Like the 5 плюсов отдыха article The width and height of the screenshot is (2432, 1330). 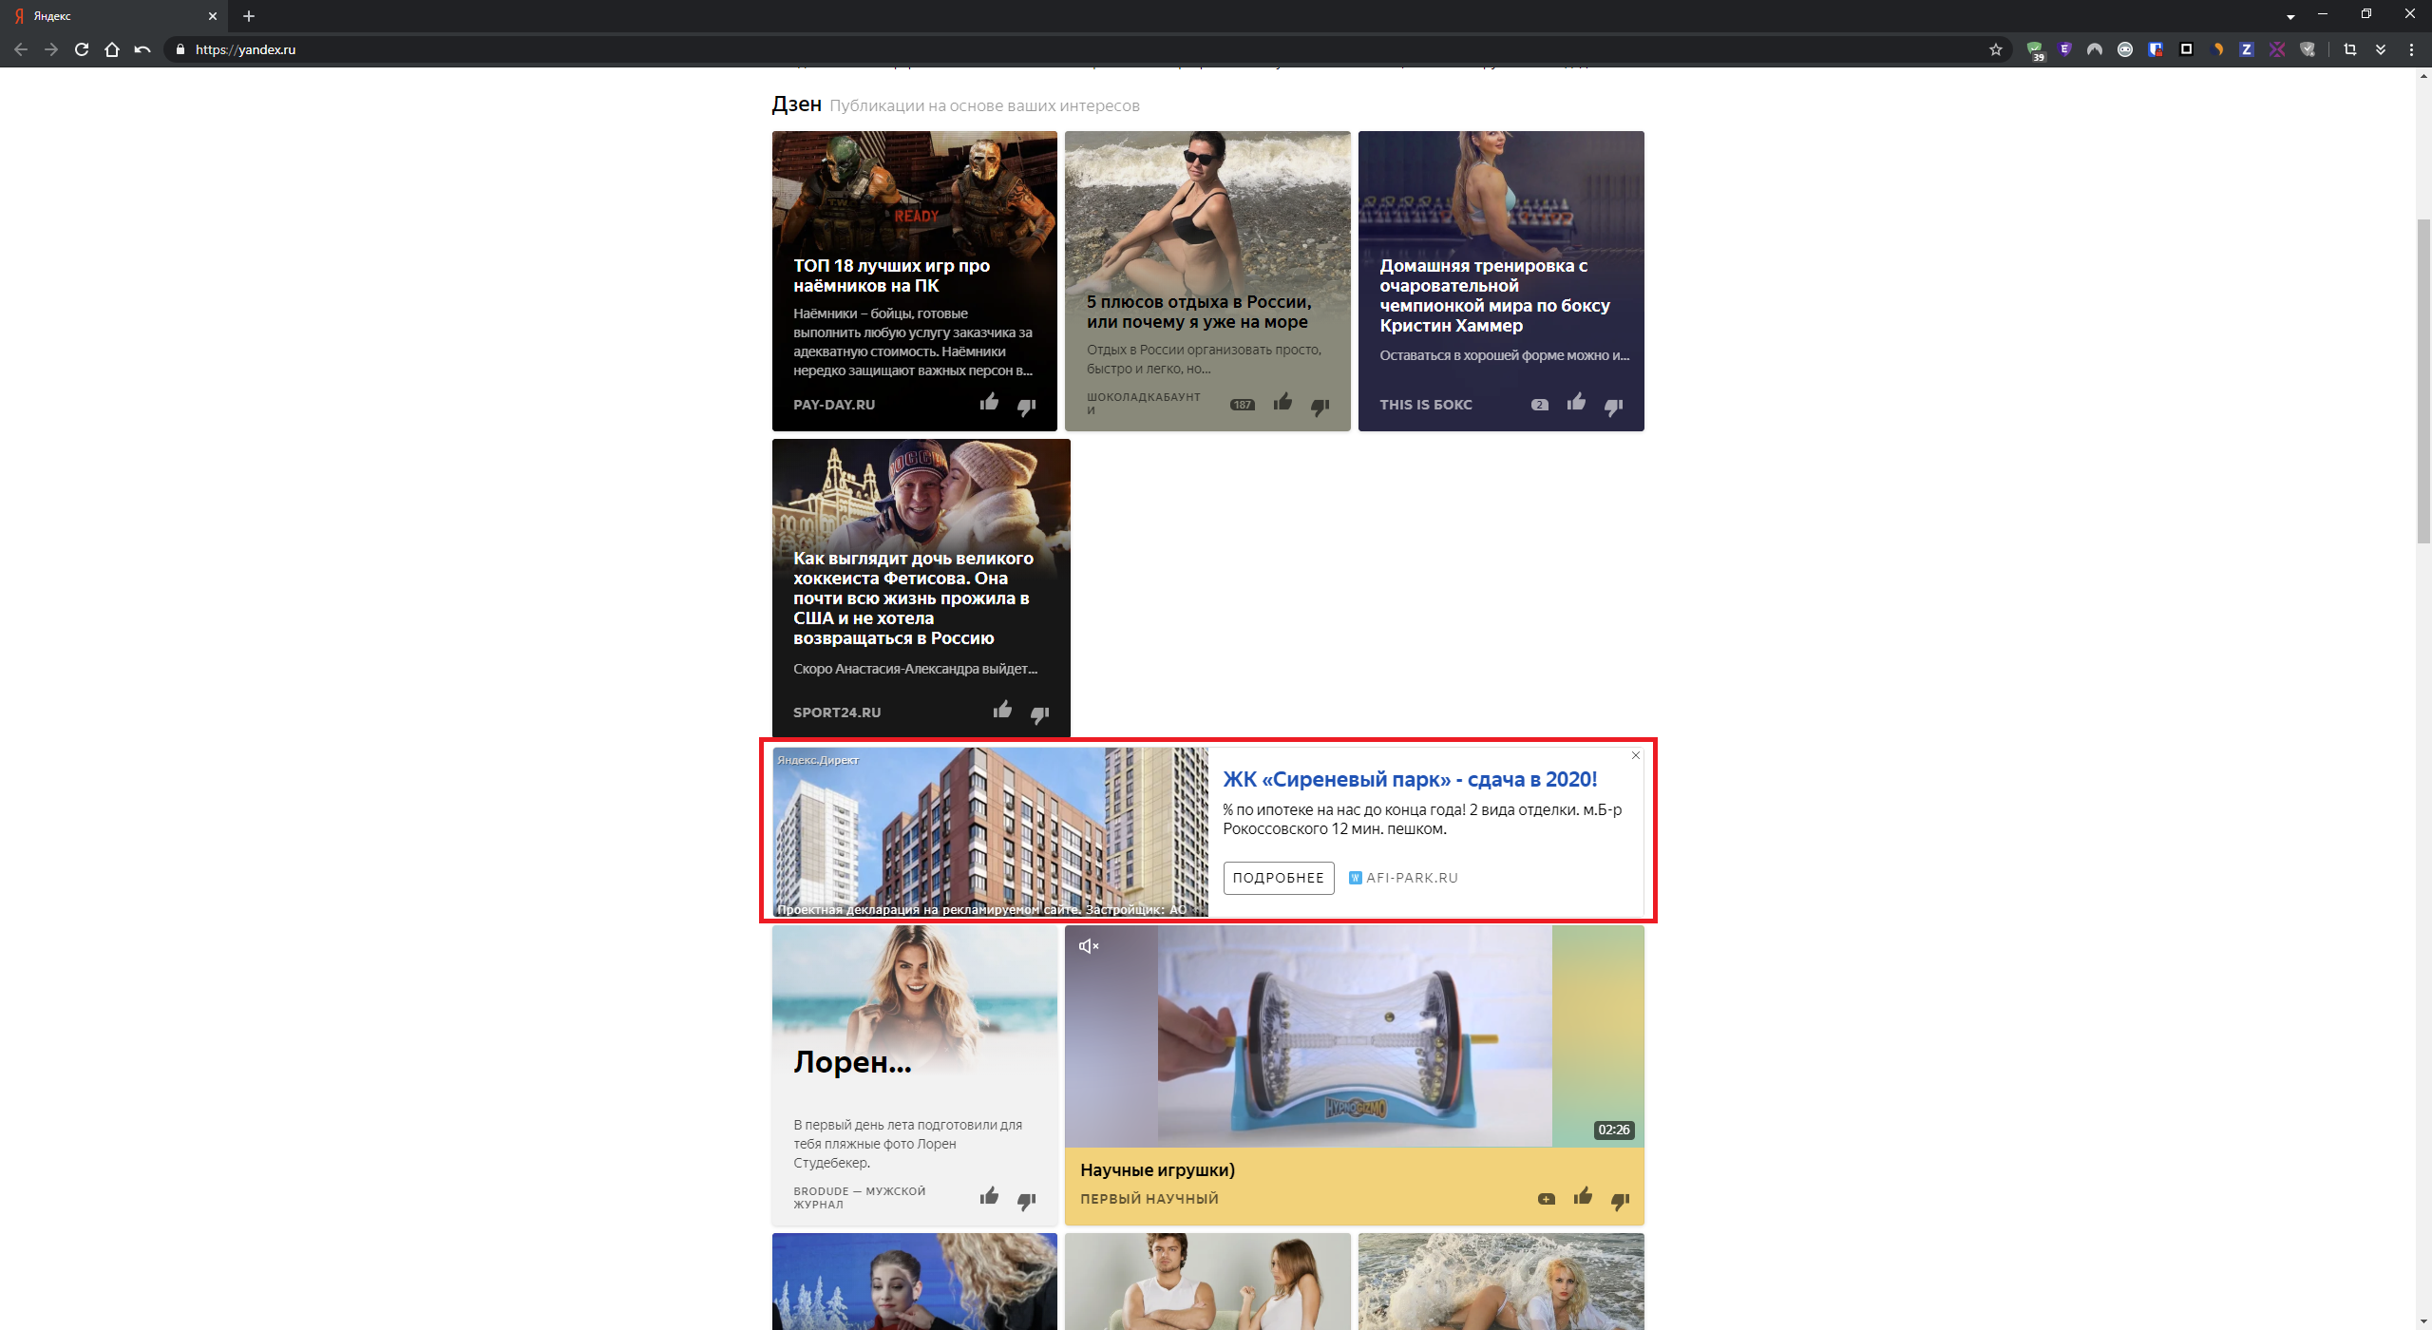[1282, 403]
